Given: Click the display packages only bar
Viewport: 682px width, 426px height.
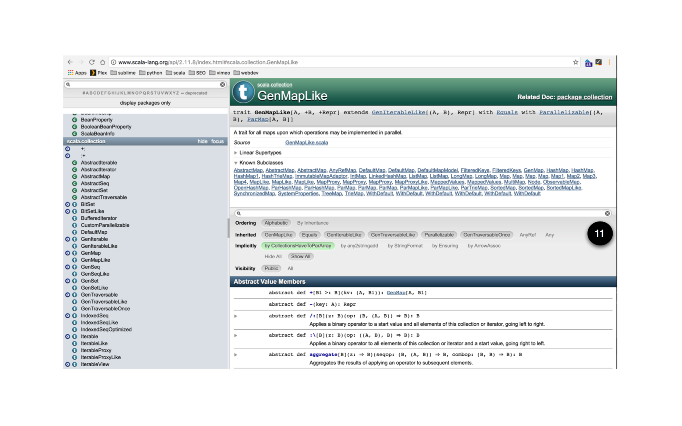Looking at the screenshot, I should tap(145, 103).
